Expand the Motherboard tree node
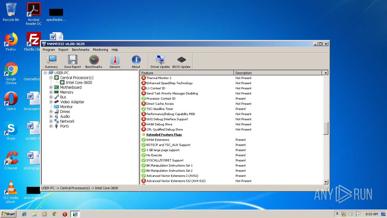The width and height of the screenshot is (387, 218). 51,87
